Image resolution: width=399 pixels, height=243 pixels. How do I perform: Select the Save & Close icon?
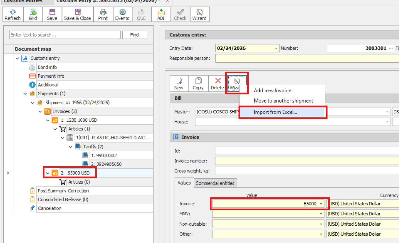(77, 14)
